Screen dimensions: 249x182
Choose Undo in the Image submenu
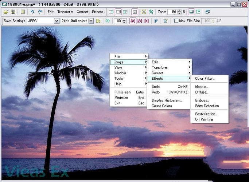coord(169,87)
